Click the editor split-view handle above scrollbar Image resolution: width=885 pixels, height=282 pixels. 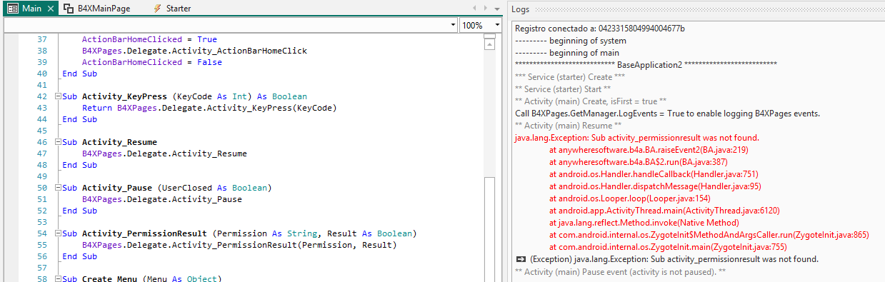coord(489,36)
